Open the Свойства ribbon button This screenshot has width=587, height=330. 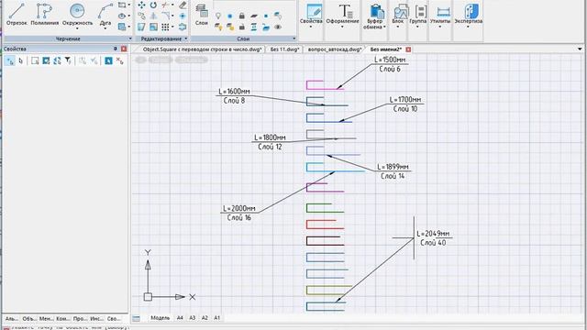(311, 15)
